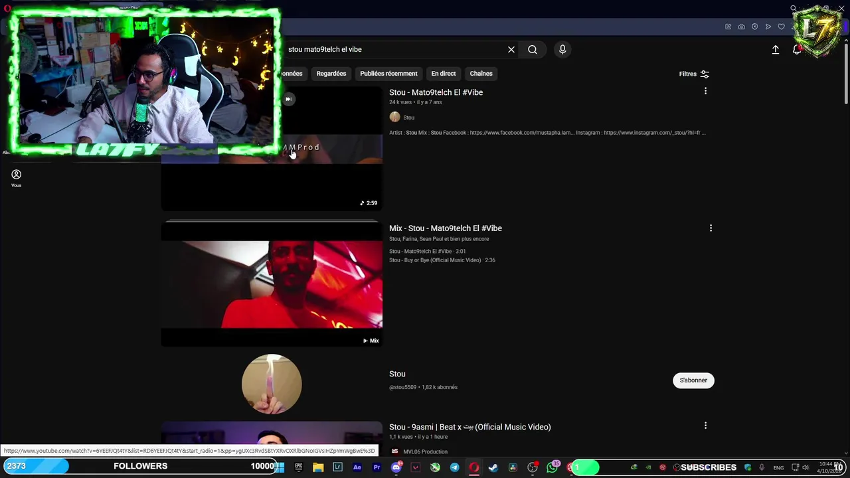Viewport: 850px width, 478px height.
Task: Click Stou channel avatar beside first result
Action: click(x=394, y=117)
